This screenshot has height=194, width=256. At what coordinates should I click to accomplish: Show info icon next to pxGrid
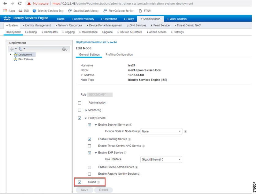coord(98,182)
